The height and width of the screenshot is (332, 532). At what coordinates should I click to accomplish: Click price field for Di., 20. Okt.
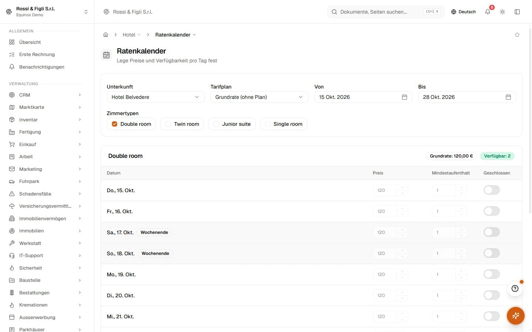point(385,295)
